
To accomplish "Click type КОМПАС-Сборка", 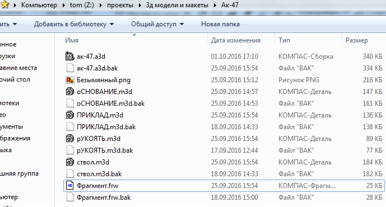I will pos(306,57).
